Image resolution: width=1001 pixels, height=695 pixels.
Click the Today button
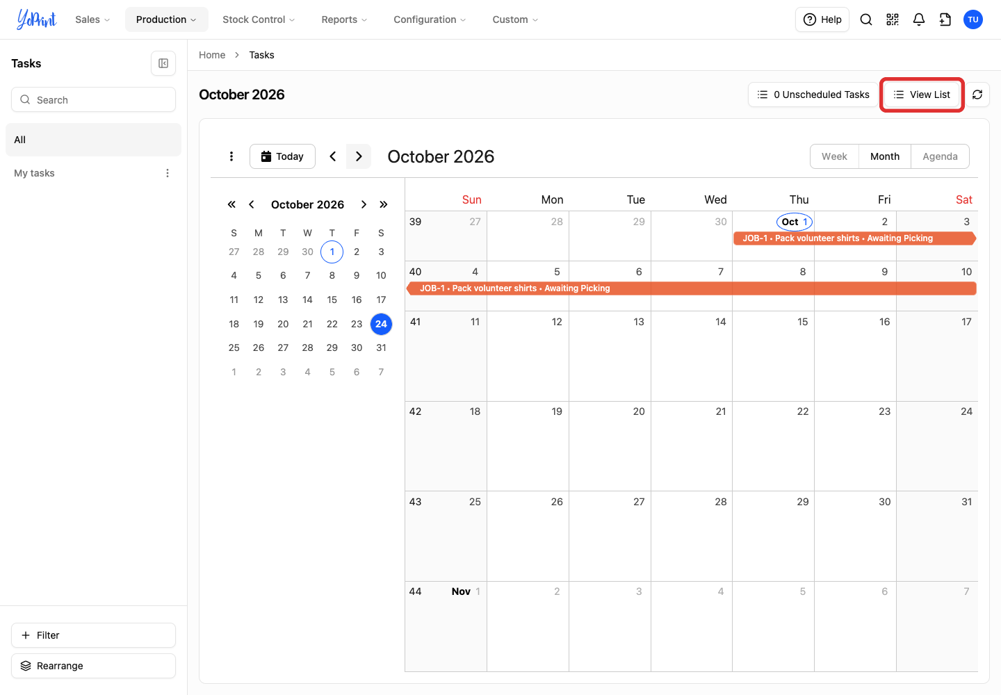click(282, 156)
